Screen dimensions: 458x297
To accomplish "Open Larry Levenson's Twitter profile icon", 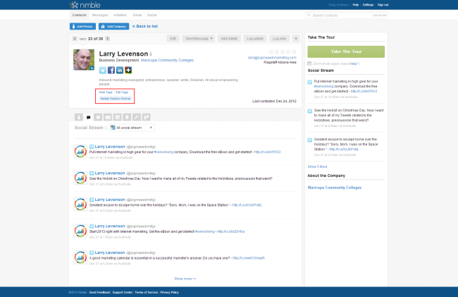I will 103,70.
